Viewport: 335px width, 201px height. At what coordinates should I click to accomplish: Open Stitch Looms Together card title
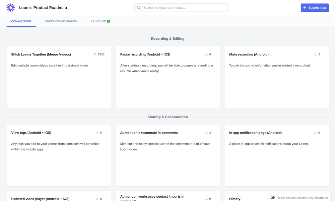click(41, 54)
